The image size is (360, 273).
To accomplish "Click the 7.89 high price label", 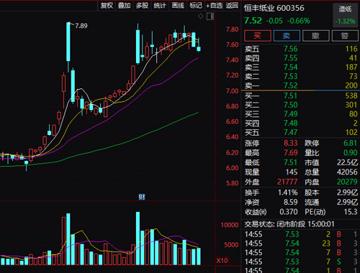I will pos(81,26).
